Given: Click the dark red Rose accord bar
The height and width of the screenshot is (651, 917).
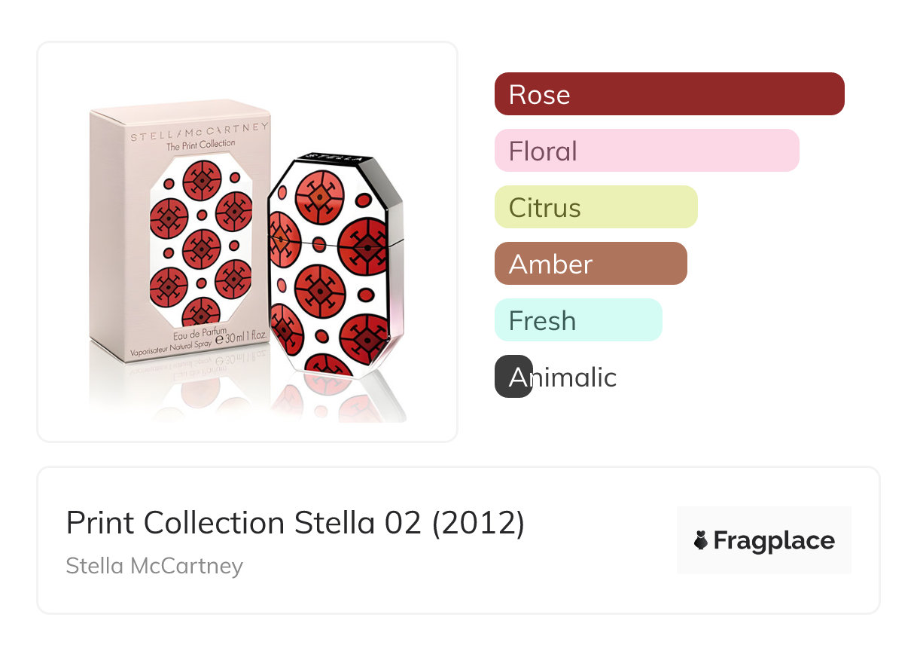Looking at the screenshot, I should coord(669,94).
